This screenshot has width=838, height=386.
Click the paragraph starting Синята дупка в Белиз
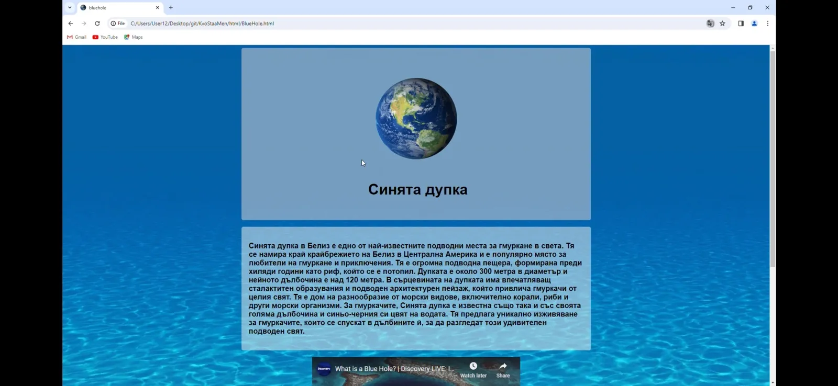[415, 288]
